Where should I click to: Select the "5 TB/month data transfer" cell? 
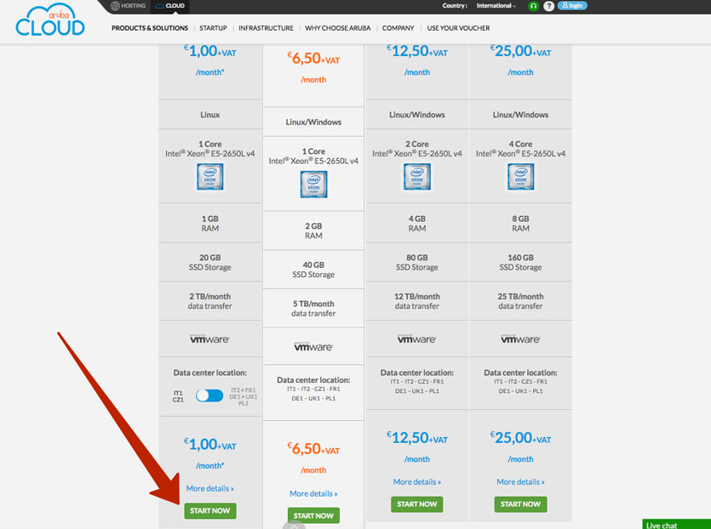click(x=313, y=309)
